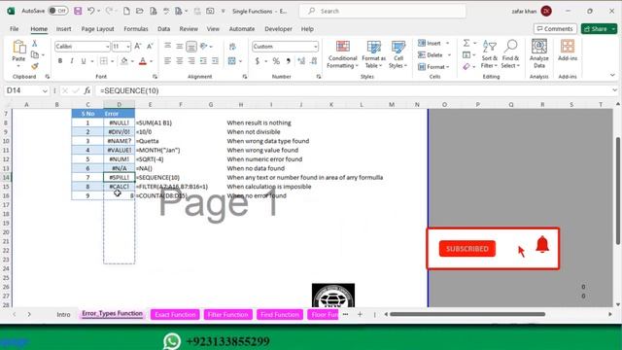Click the Copy icon
Viewport: 622px width, 350px height.
(x=35, y=54)
